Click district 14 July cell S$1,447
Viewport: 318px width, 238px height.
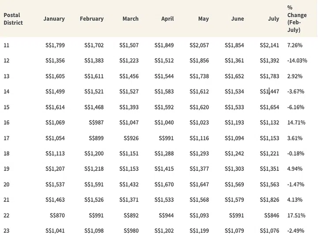pyautogui.click(x=269, y=92)
